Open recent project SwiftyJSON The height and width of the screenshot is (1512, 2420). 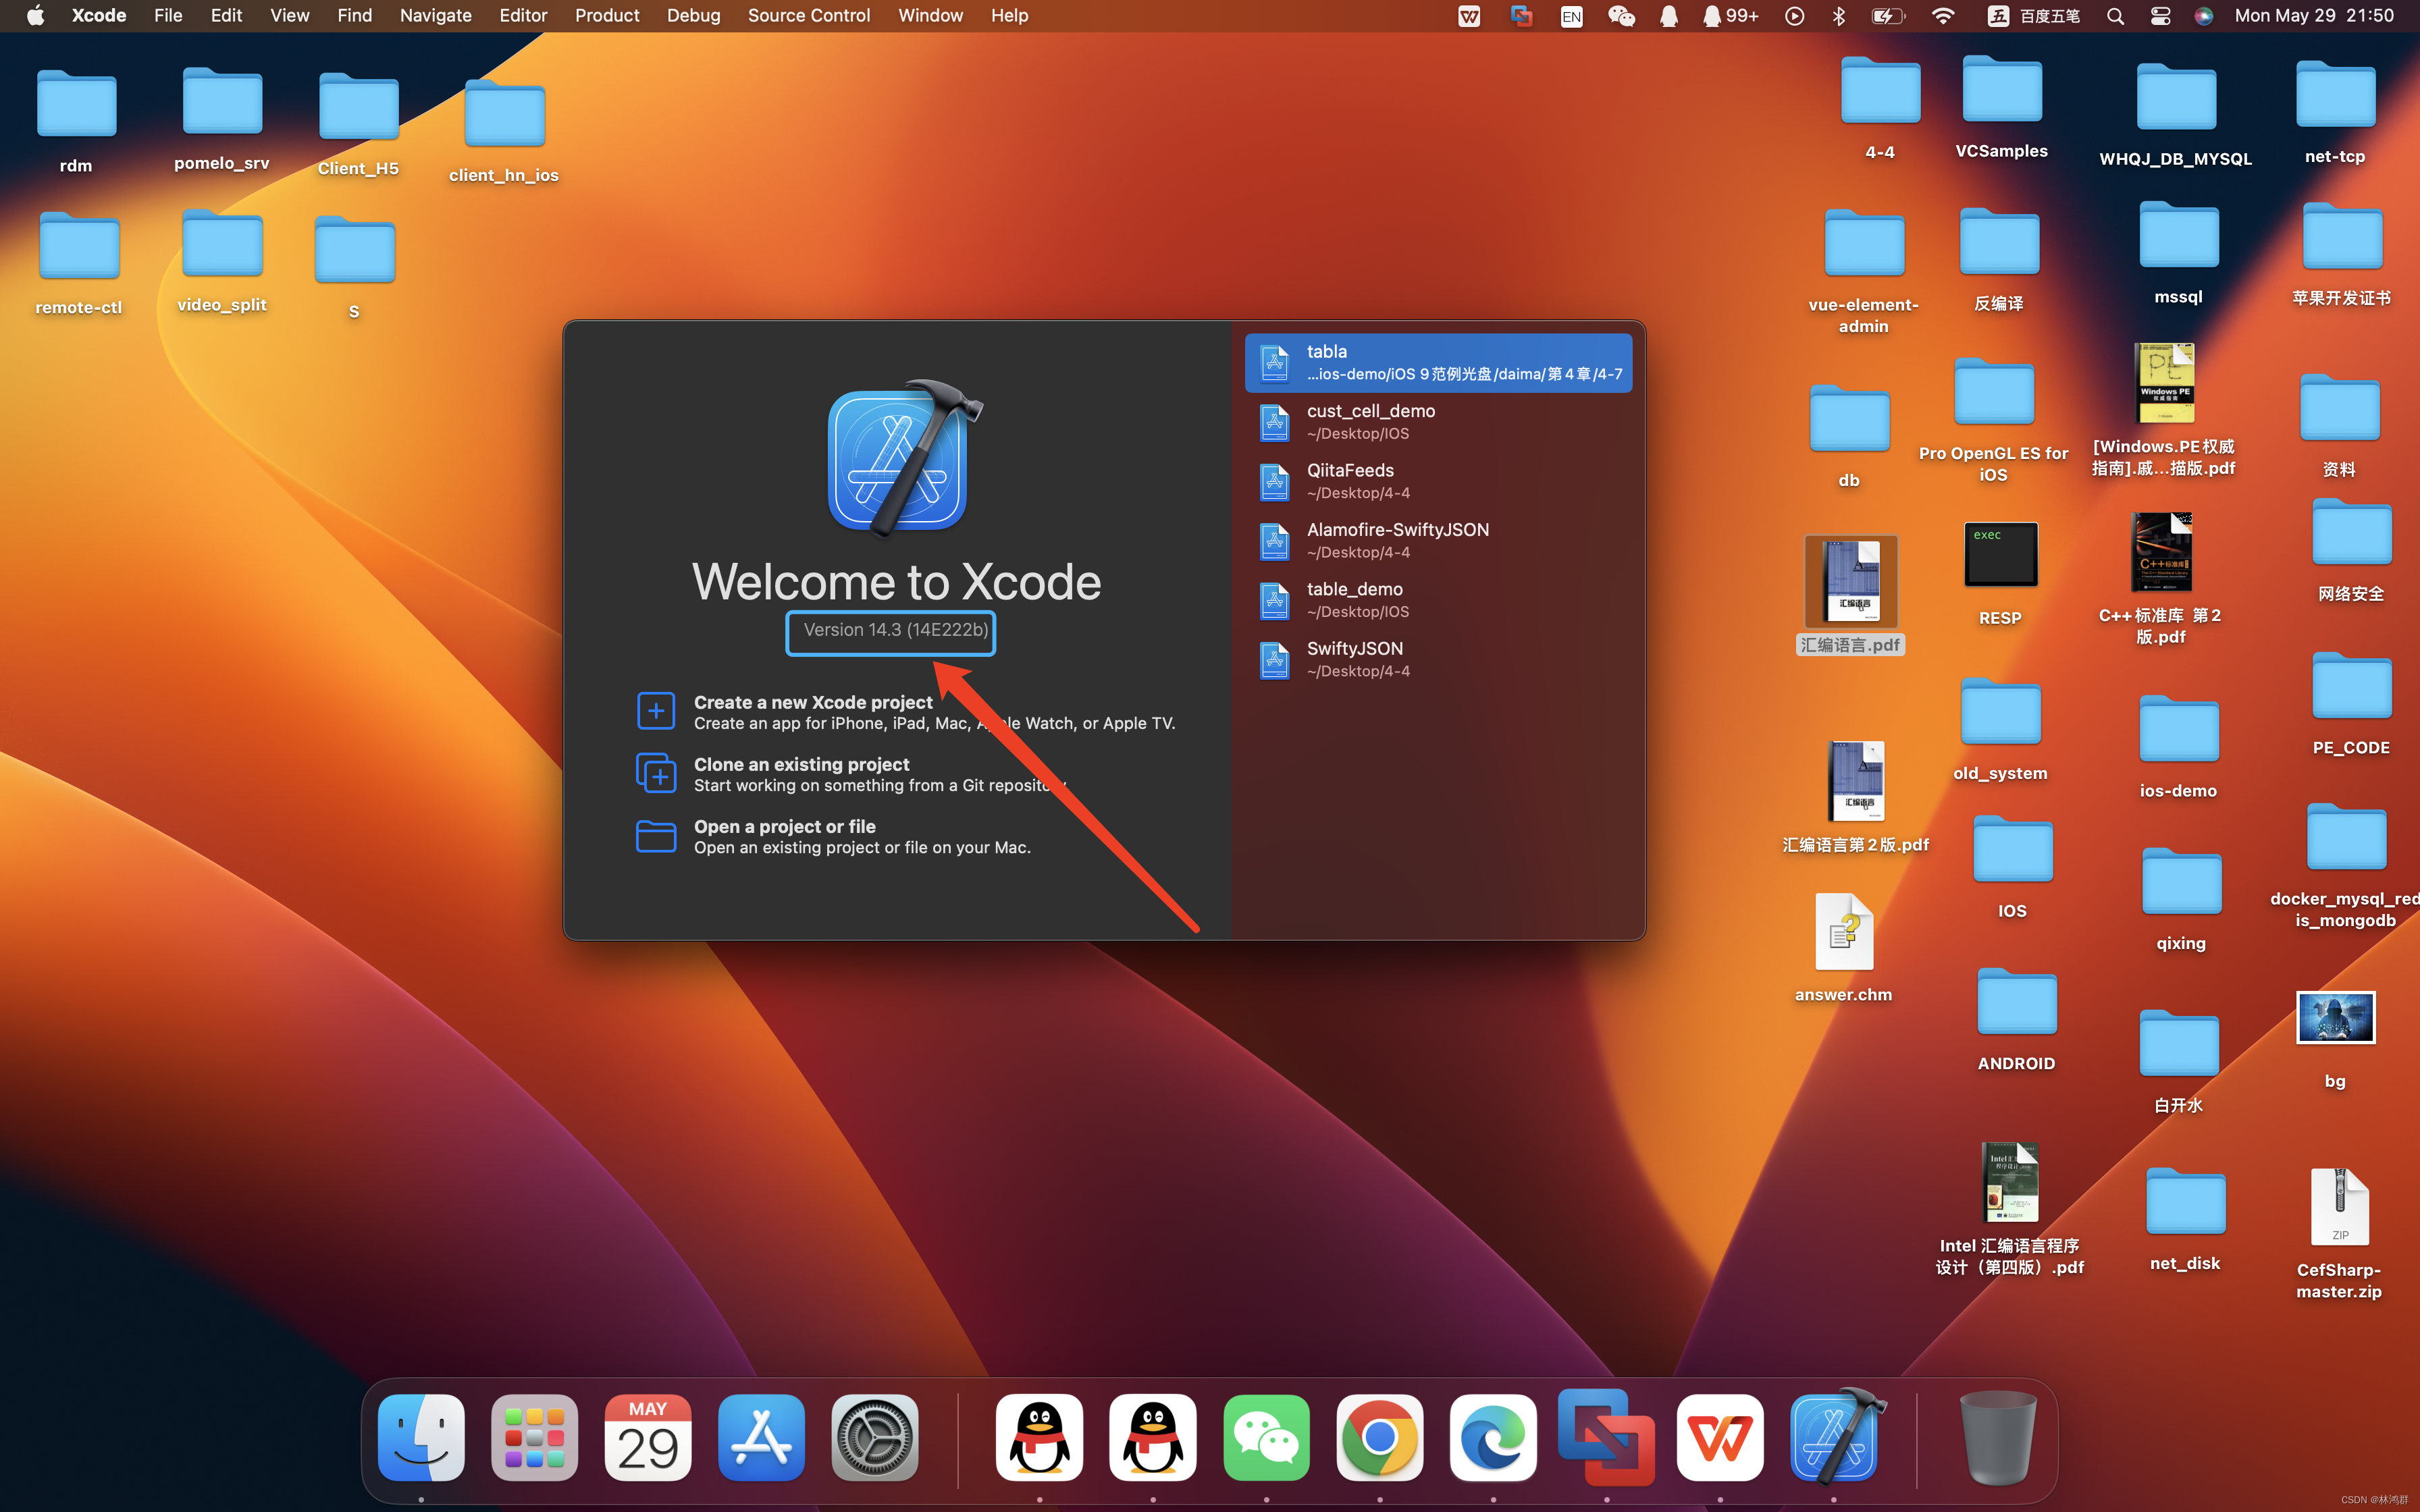[x=1438, y=659]
